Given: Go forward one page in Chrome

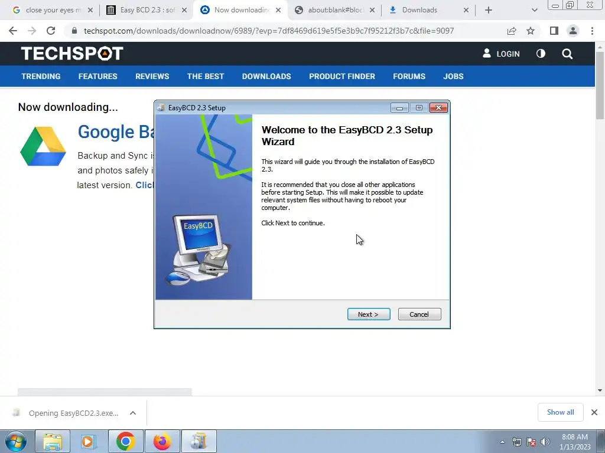Looking at the screenshot, I should point(32,31).
